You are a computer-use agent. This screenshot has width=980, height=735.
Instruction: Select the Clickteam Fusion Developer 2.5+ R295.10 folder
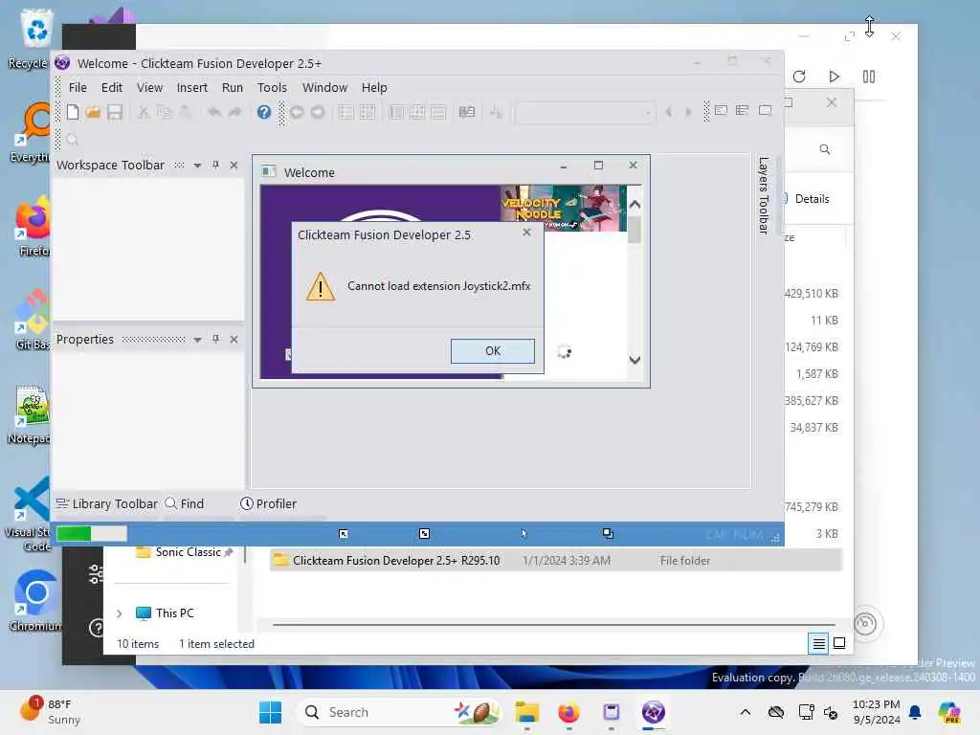pyautogui.click(x=556, y=561)
